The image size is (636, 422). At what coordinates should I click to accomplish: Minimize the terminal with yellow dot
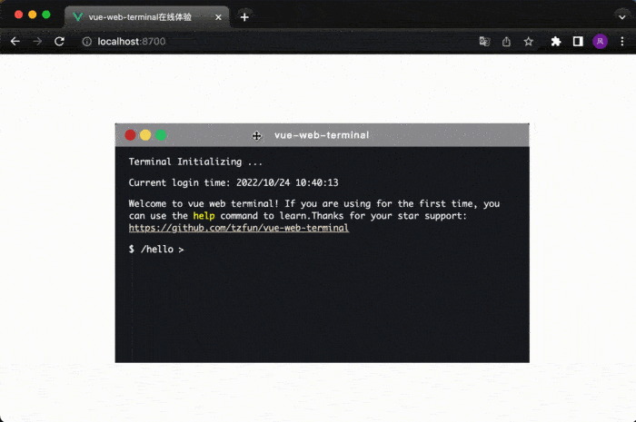145,135
